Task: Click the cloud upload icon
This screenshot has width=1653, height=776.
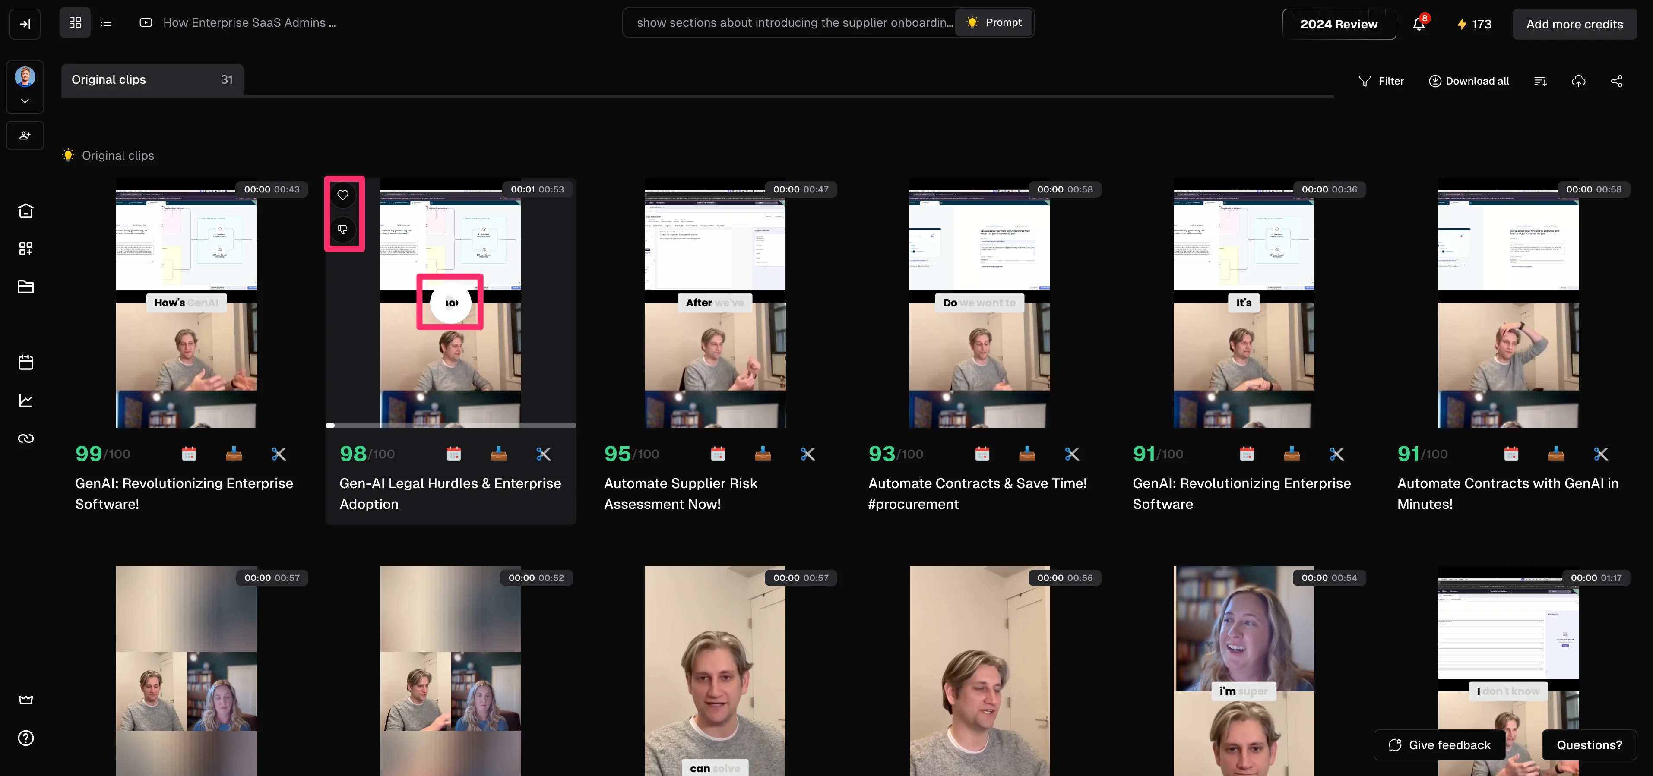Action: [x=1579, y=81]
